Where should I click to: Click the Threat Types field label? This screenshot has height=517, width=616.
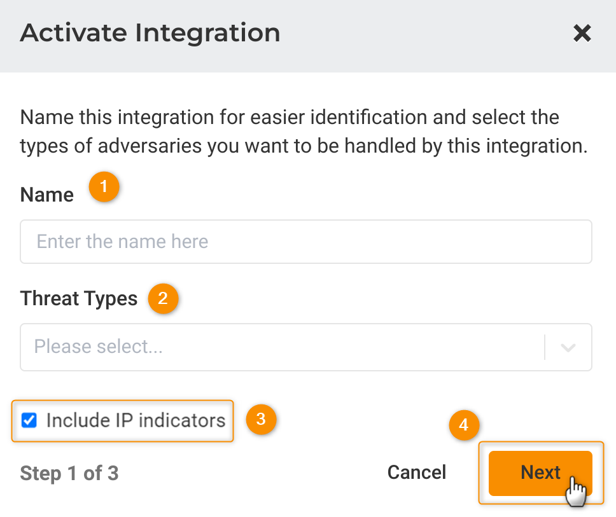[x=79, y=298]
